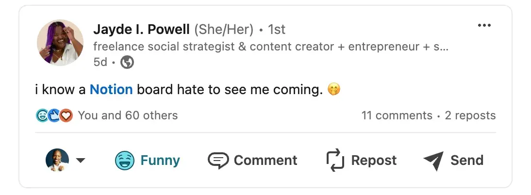Click the laughing Funny reaction button icon
Image resolution: width=531 pixels, height=195 pixels.
click(x=125, y=160)
